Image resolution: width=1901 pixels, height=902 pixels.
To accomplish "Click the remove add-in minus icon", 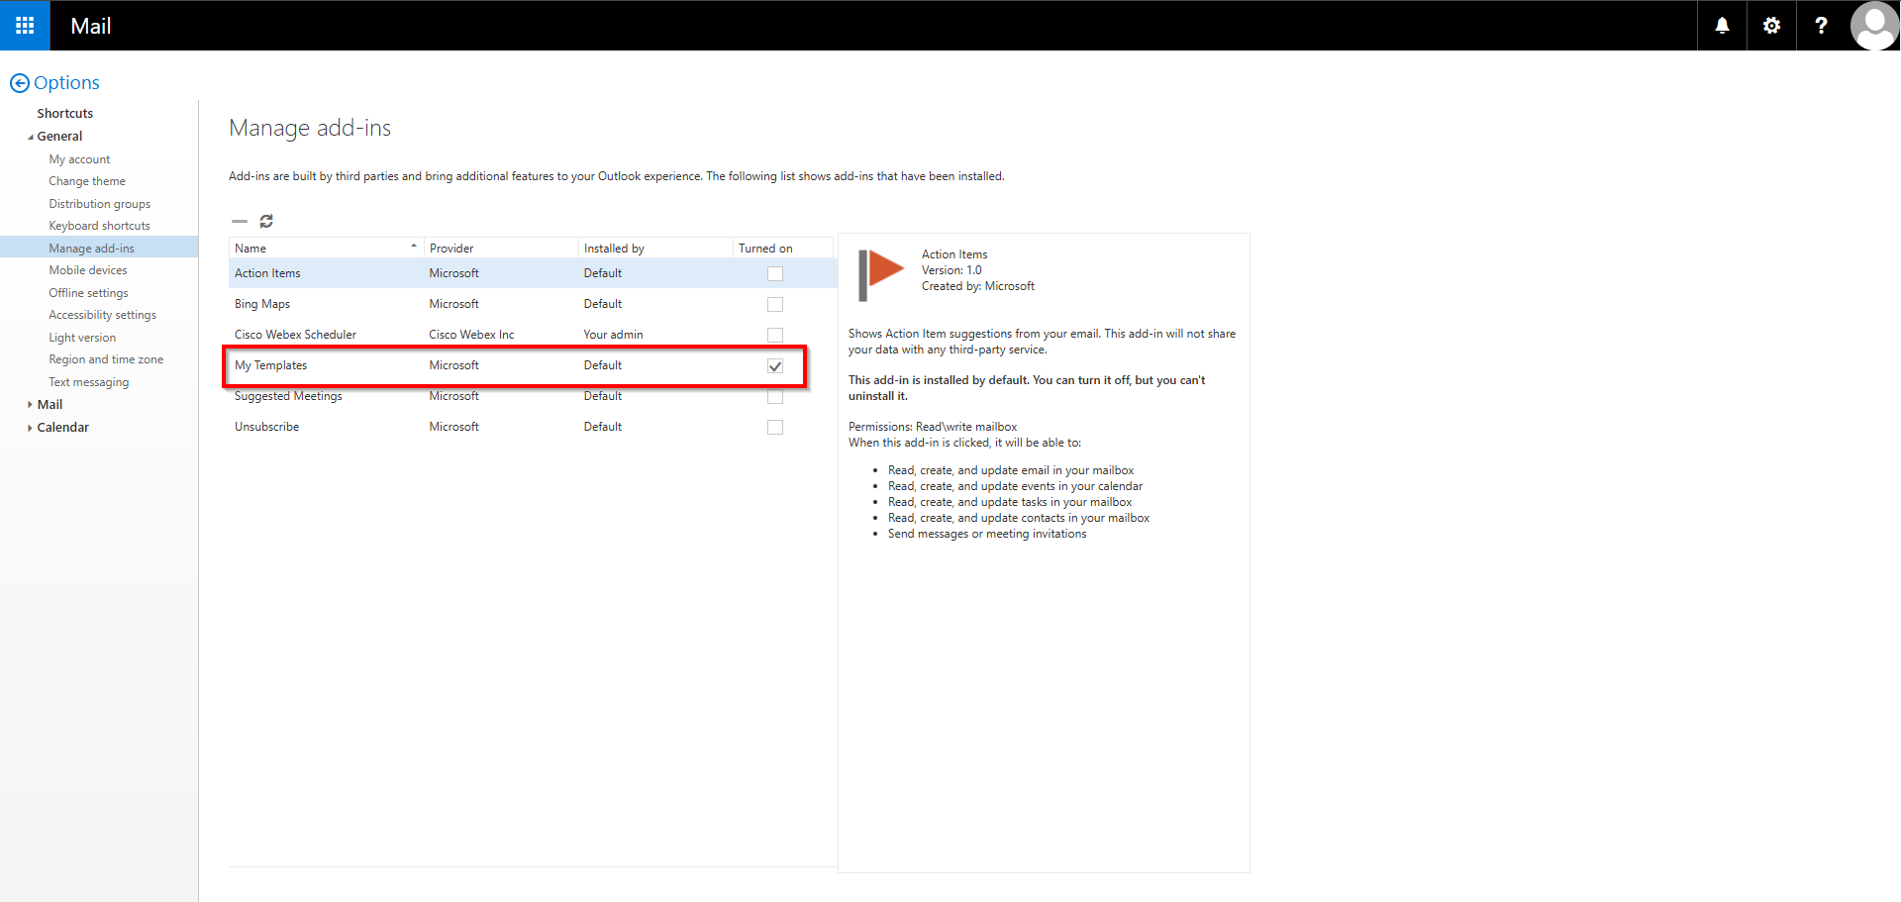I will tap(240, 221).
